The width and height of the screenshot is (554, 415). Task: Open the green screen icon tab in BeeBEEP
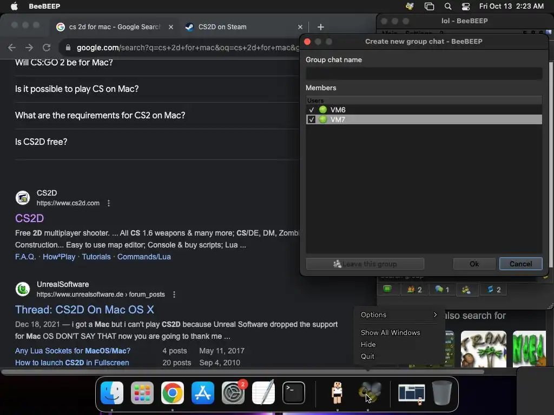387,289
